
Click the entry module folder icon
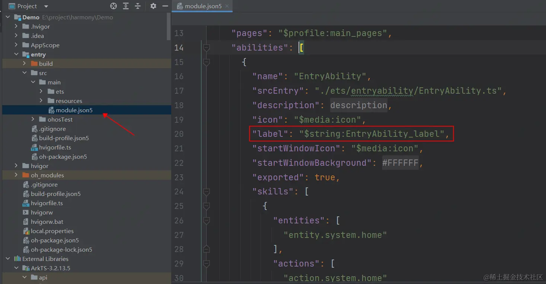pyautogui.click(x=26, y=54)
